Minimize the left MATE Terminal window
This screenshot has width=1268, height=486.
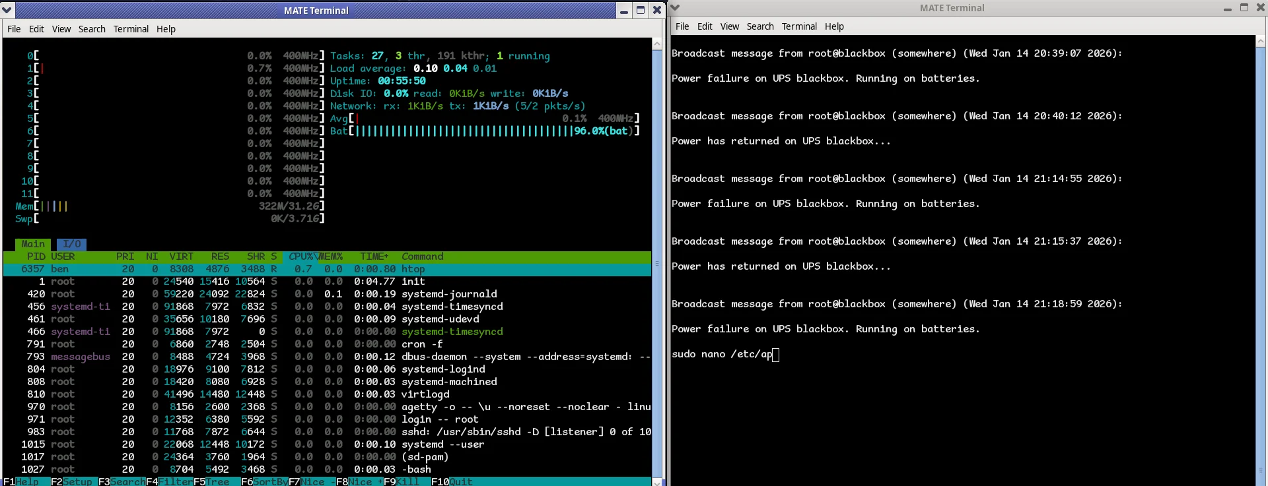tap(623, 11)
